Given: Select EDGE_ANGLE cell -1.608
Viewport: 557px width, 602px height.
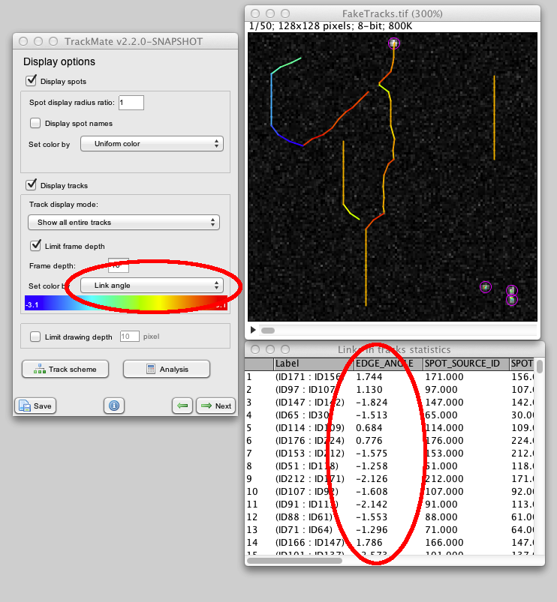Looking at the screenshot, I should (x=372, y=492).
